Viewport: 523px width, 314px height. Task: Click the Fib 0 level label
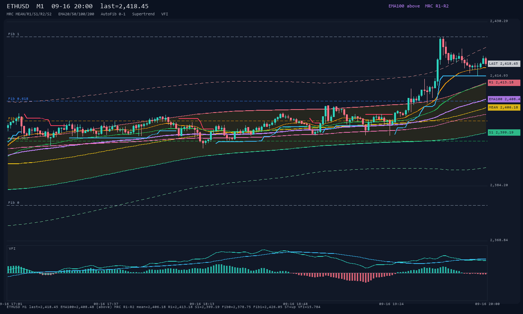tap(14, 203)
